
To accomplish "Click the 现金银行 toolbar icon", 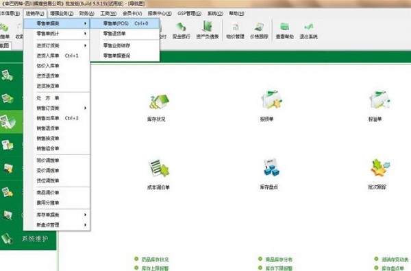I will click(x=181, y=30).
